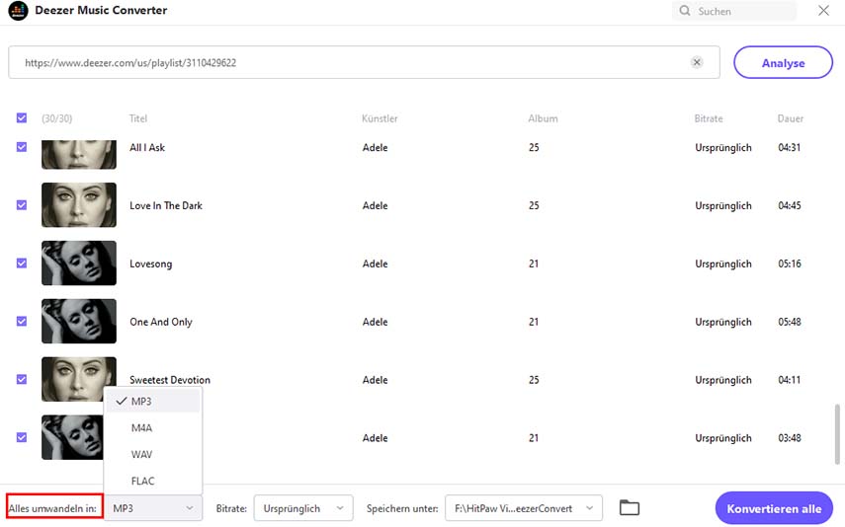
Task: Click the song title 'One And Only'
Action: tap(160, 322)
